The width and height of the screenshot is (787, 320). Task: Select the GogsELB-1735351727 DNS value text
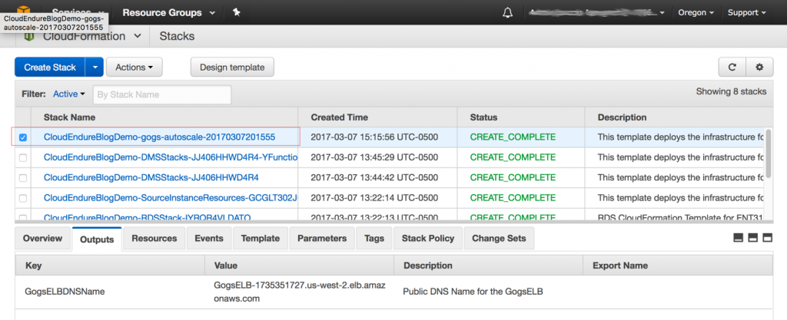click(300, 292)
